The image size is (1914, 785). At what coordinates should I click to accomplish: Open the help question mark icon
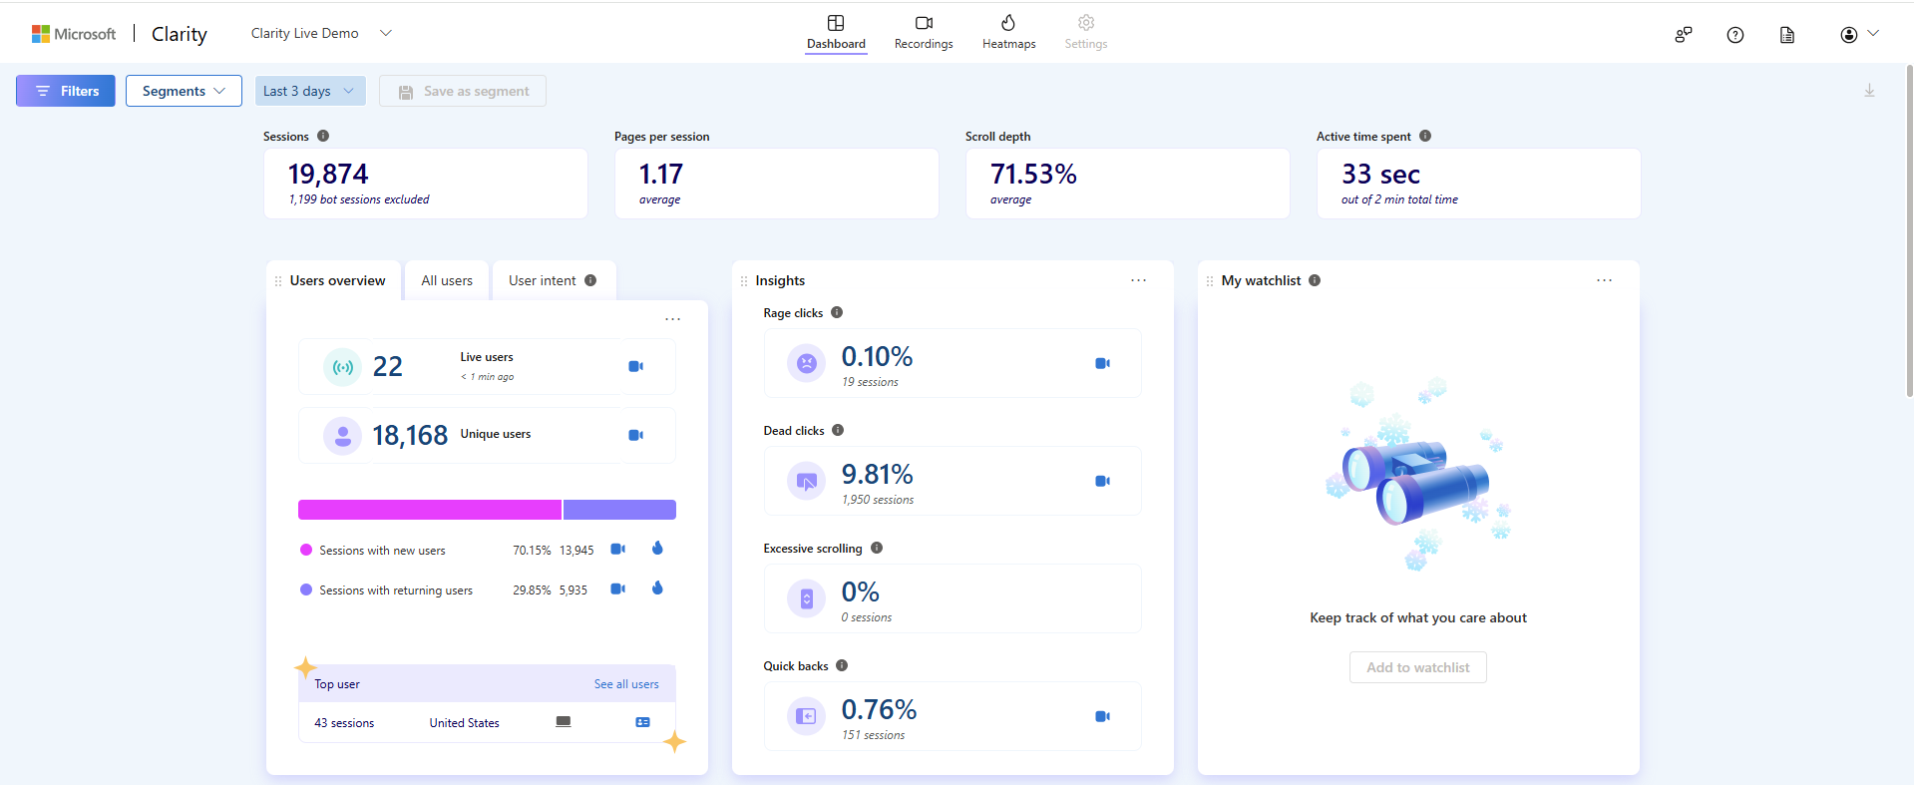click(1734, 35)
